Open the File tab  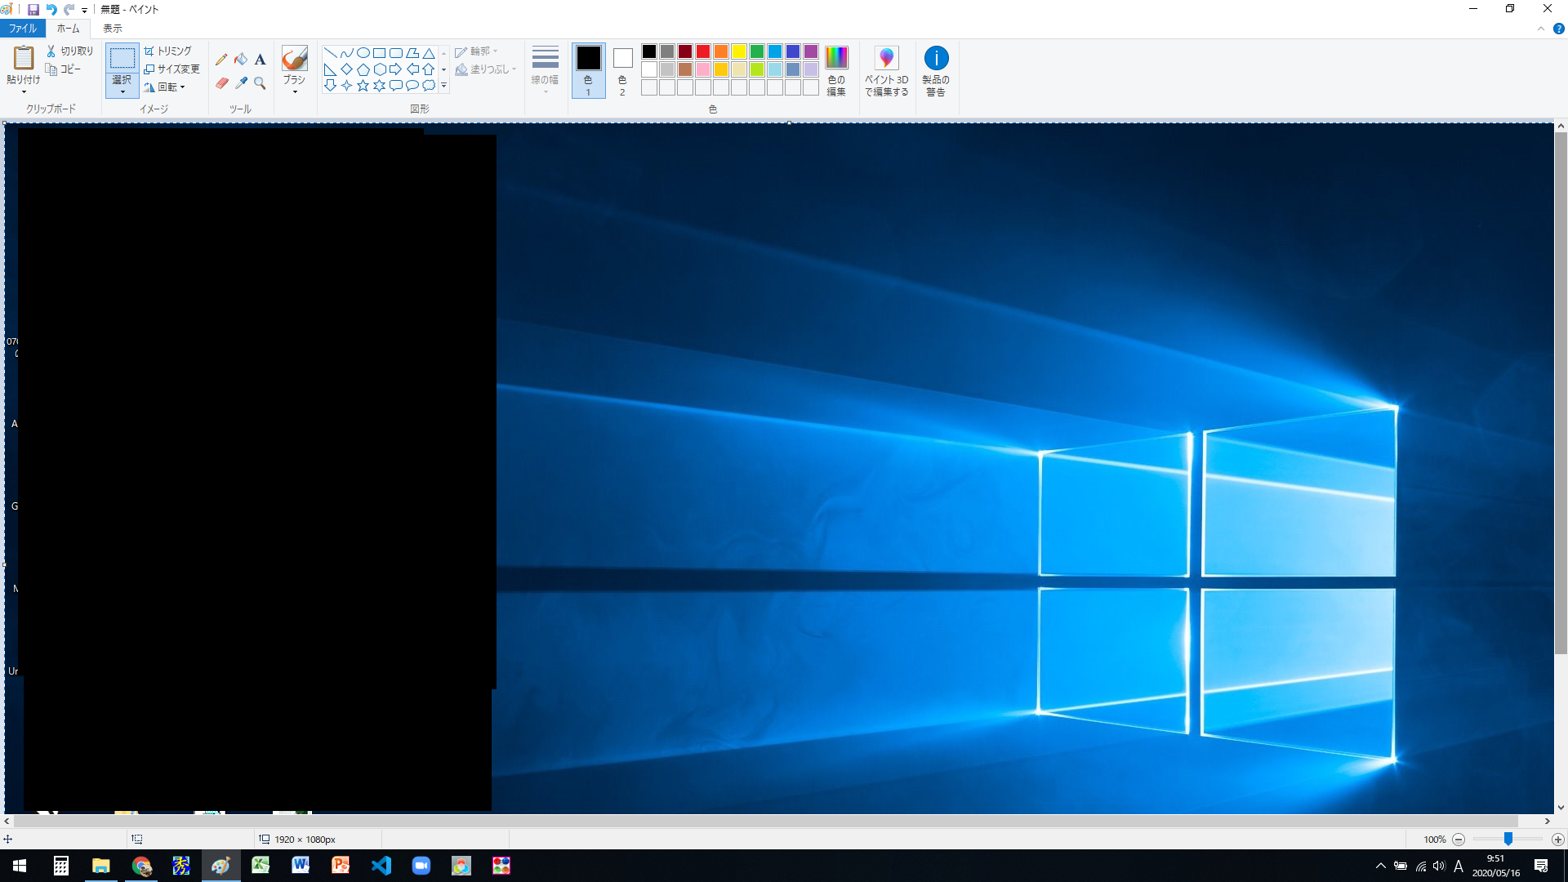point(23,29)
